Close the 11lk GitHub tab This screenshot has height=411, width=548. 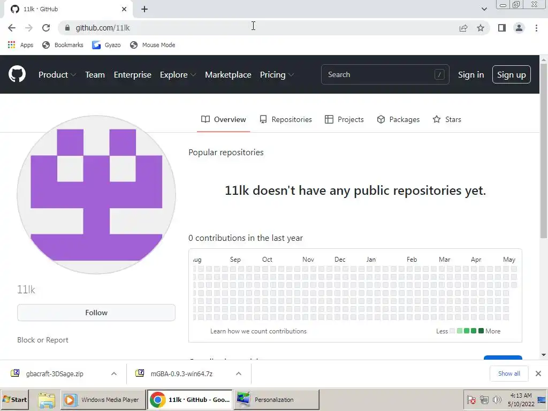pos(124,9)
